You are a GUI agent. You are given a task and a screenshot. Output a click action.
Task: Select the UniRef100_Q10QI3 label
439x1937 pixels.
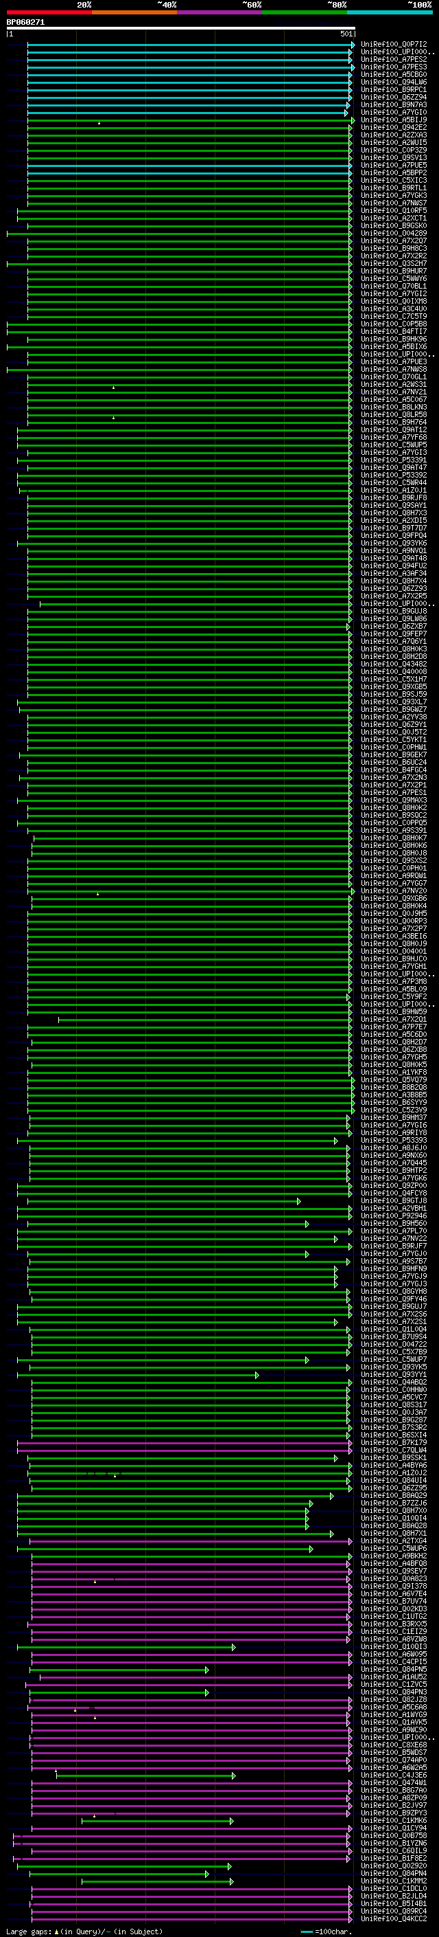pos(394,1647)
